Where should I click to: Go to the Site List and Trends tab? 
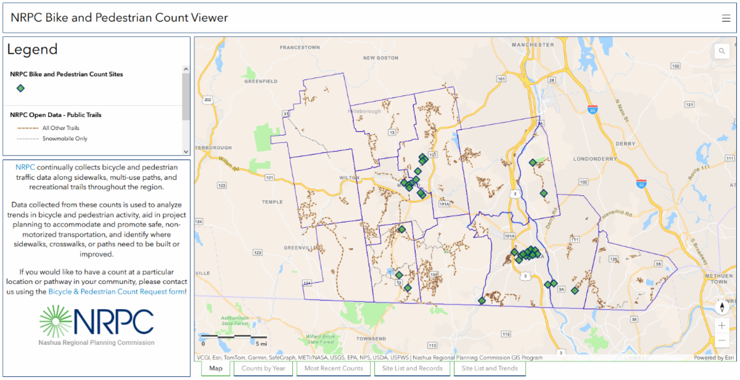click(x=490, y=368)
